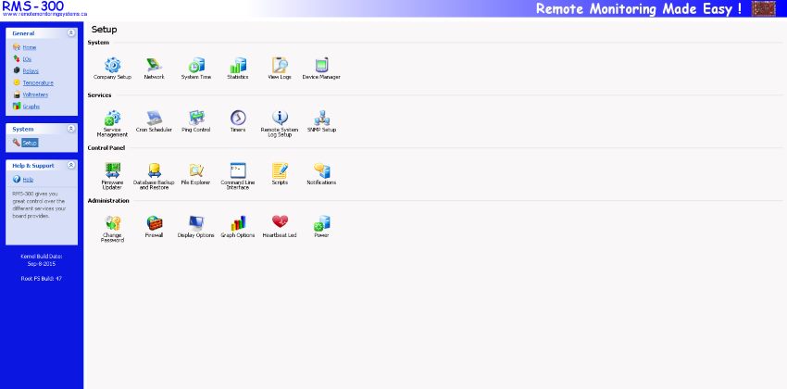Open the Help link
The height and width of the screenshot is (389, 787).
pos(28,179)
